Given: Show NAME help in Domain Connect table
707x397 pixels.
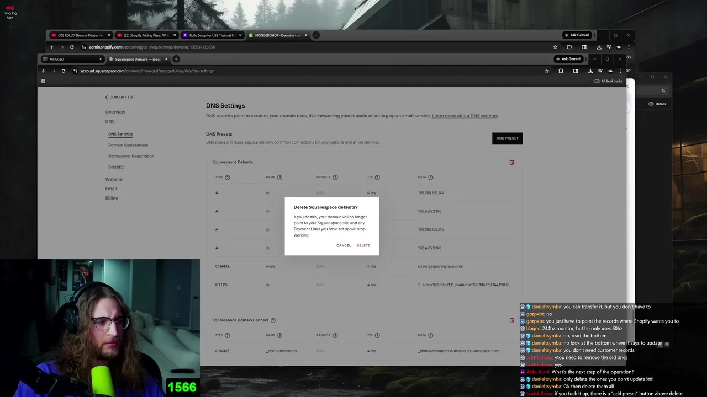Looking at the screenshot, I should click(x=279, y=335).
